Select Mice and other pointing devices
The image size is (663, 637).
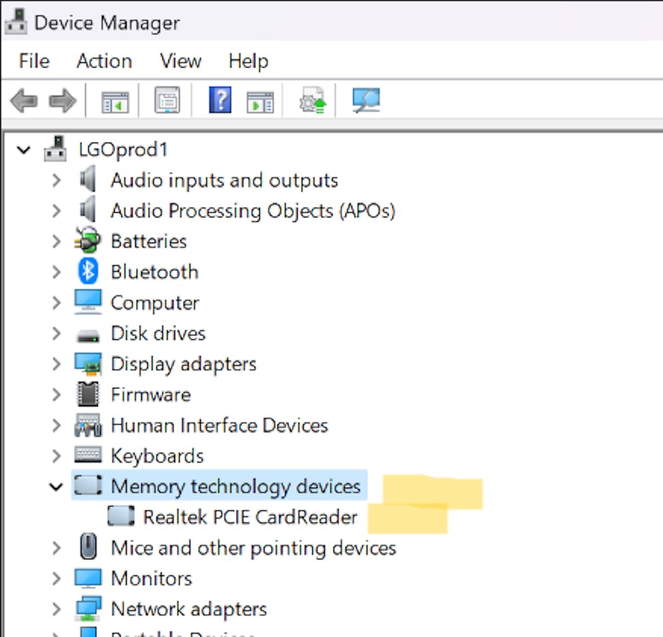pyautogui.click(x=253, y=548)
